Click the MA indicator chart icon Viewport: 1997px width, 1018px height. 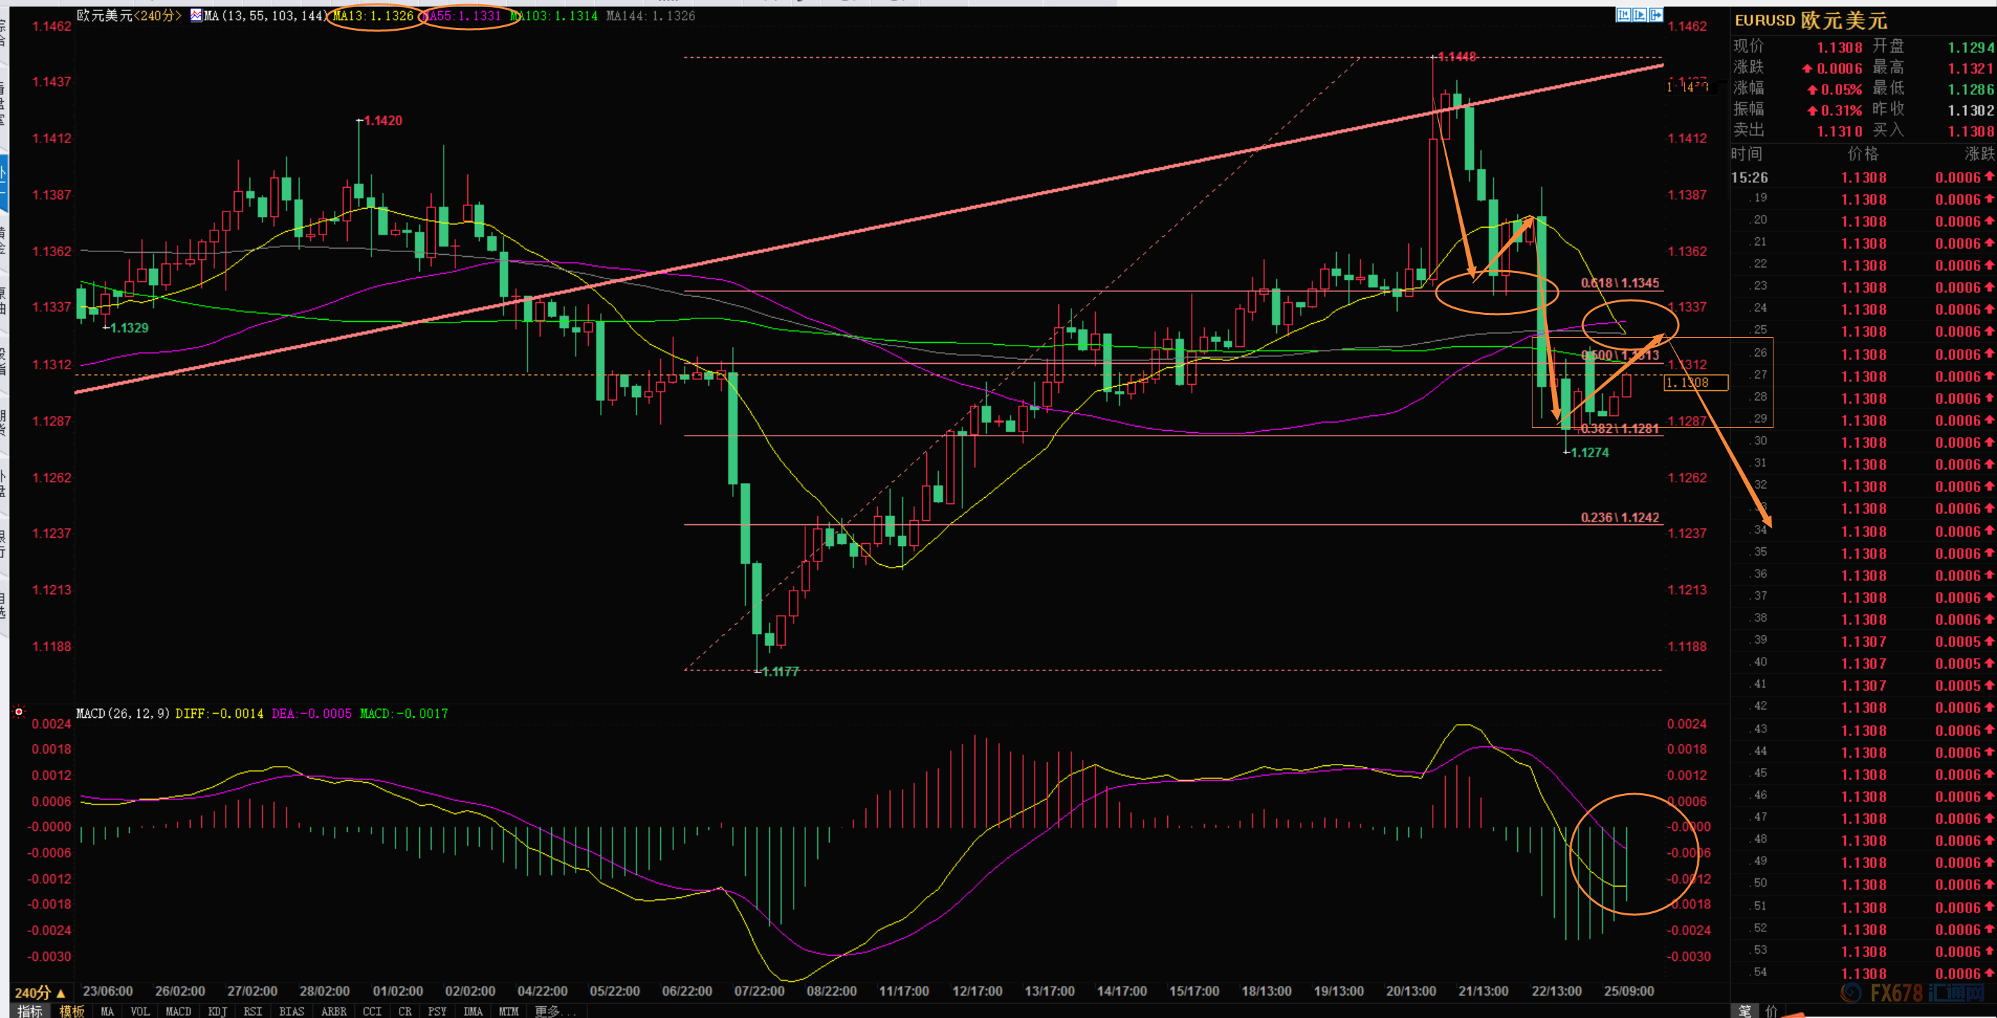(196, 15)
